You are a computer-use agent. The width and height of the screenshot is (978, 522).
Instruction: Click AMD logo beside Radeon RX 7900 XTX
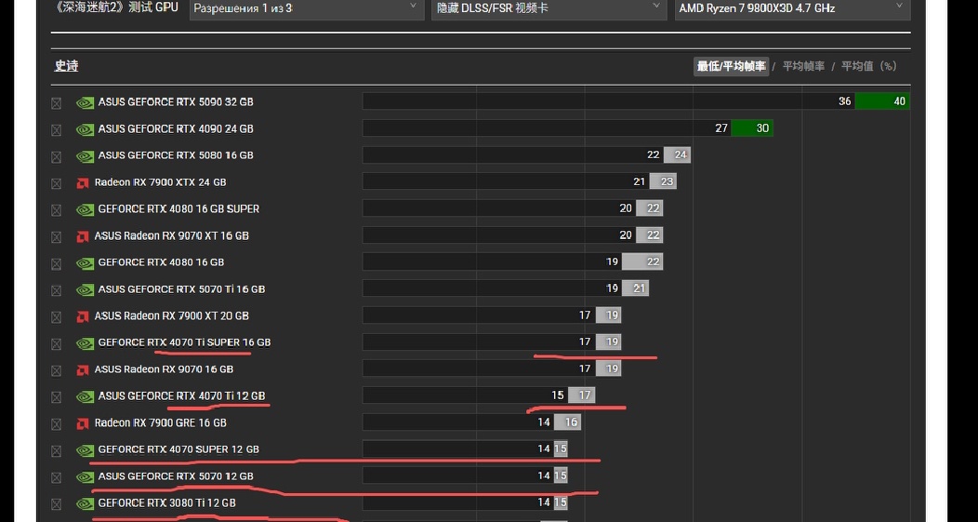pos(83,183)
